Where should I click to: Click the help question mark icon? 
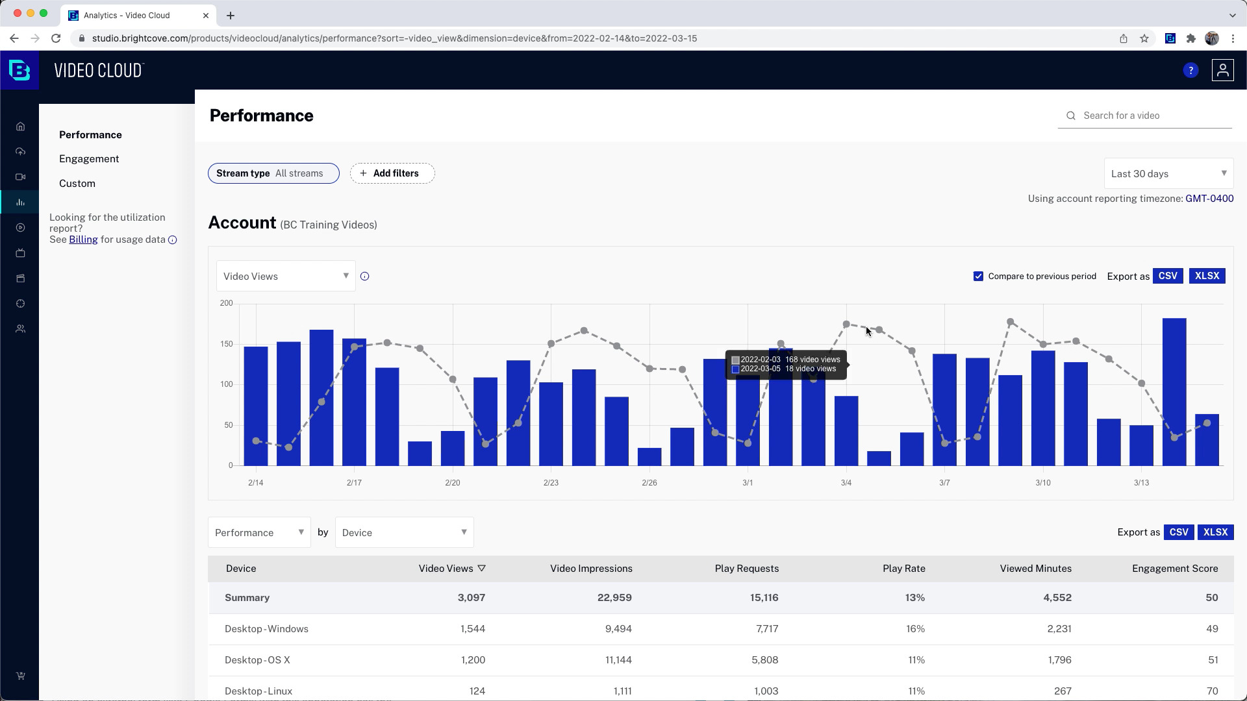1190,70
